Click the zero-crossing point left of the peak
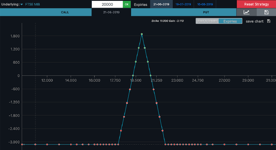The width and height of the screenshot is (276, 150). (133, 75)
